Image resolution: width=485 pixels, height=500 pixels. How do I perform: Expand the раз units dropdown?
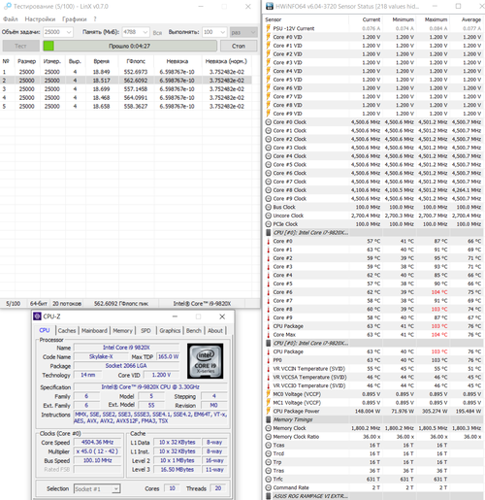pyautogui.click(x=253, y=32)
